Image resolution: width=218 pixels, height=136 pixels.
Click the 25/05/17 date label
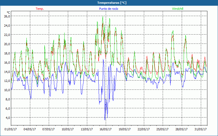coord(163,129)
